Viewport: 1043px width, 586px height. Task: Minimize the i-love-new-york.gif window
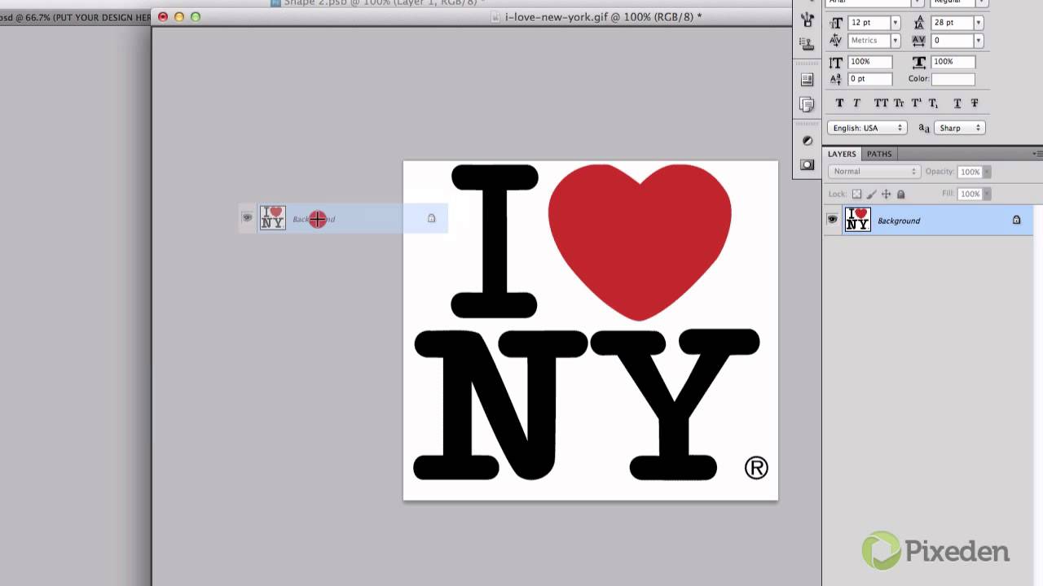point(179,16)
